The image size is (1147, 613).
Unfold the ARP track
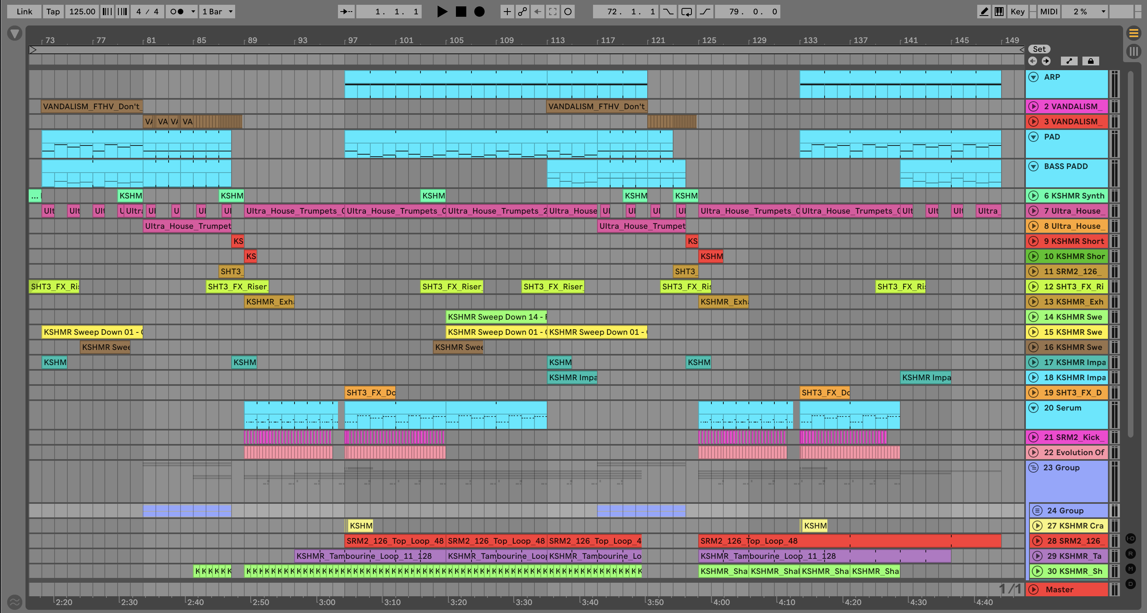pyautogui.click(x=1033, y=77)
